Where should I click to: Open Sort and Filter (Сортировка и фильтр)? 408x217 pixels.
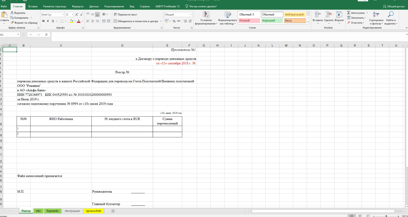pyautogui.click(x=376, y=18)
